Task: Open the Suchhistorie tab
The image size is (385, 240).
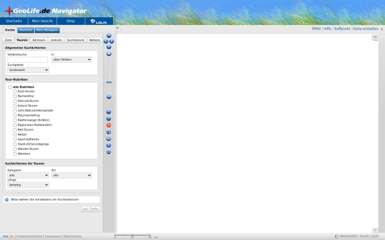Action: click(x=75, y=40)
